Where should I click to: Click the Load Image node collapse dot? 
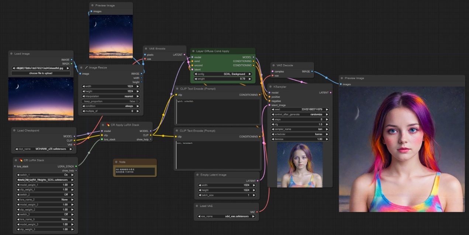11,54
